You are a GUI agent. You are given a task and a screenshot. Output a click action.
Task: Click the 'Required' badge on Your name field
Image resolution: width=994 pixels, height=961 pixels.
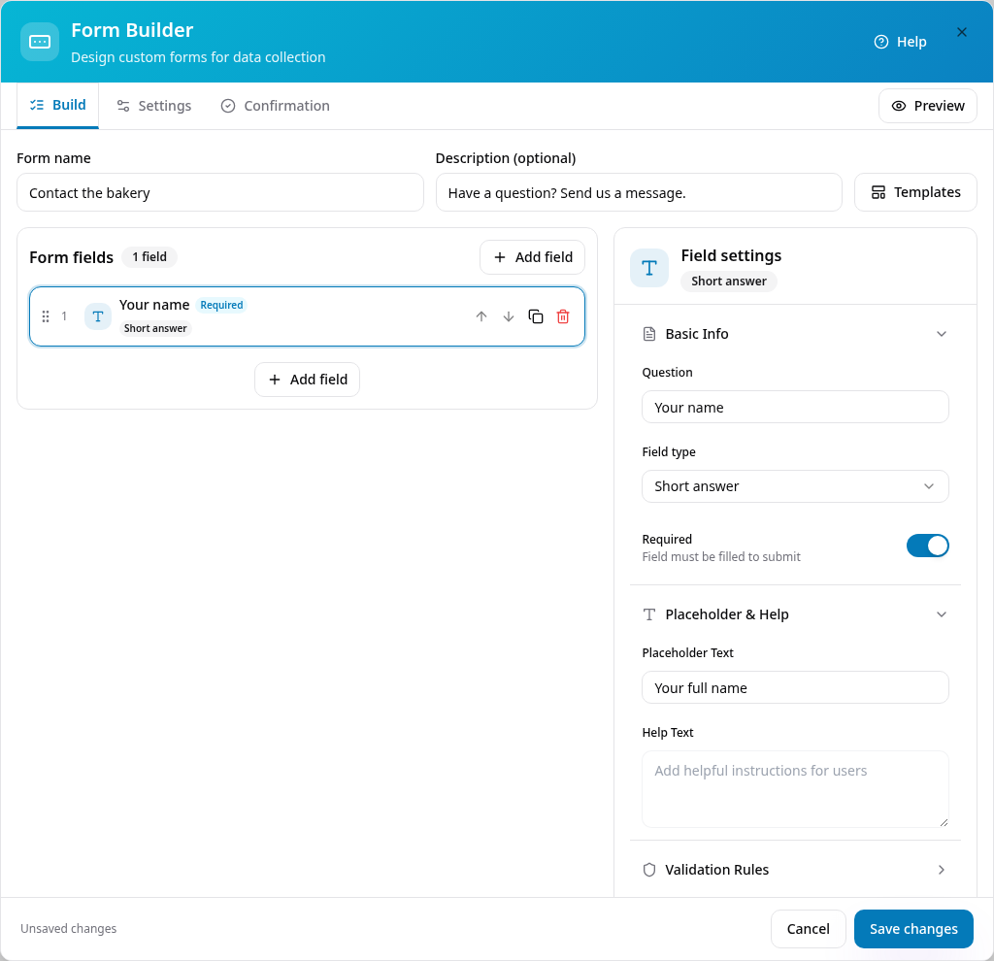click(x=221, y=305)
